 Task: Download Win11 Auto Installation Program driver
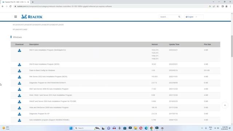pyautogui.click(x=19, y=51)
